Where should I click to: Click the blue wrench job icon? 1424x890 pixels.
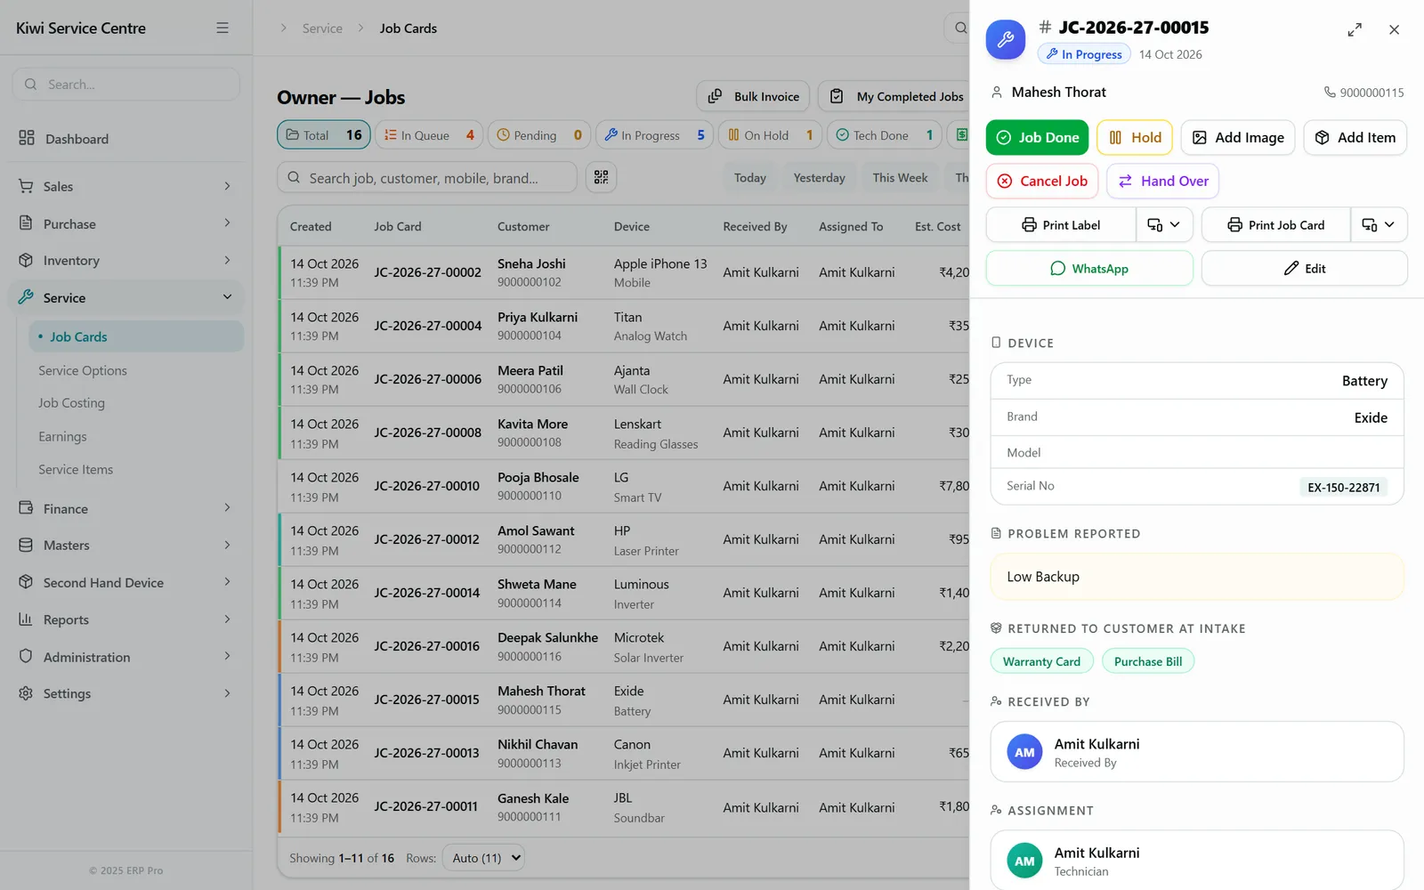tap(1006, 40)
